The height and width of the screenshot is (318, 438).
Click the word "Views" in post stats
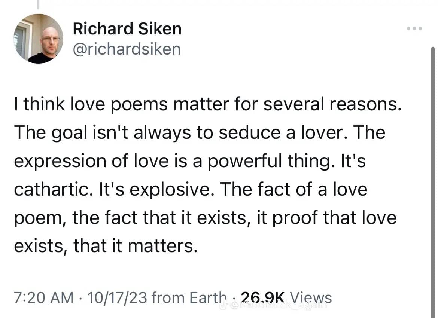(x=311, y=297)
